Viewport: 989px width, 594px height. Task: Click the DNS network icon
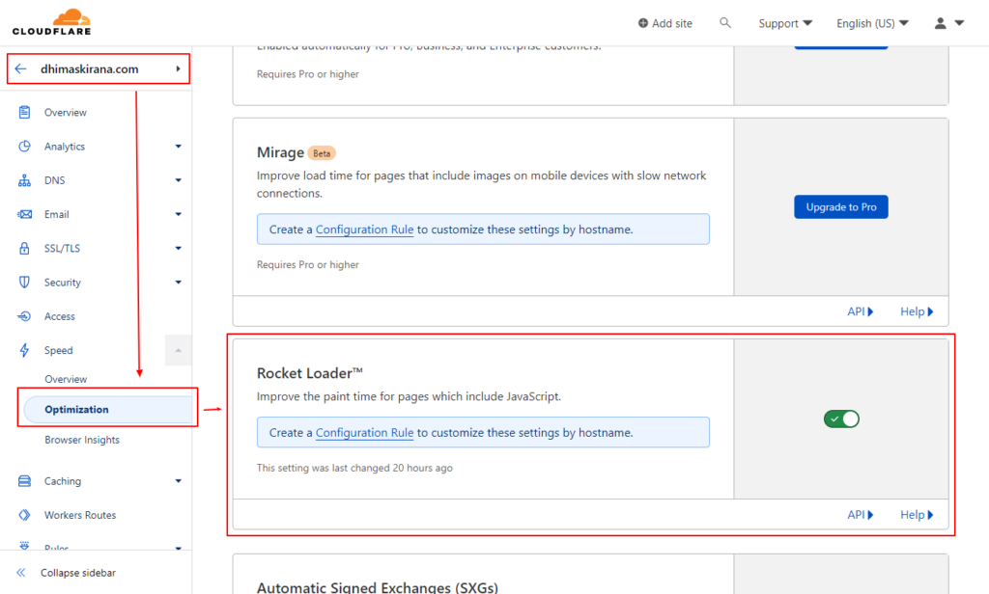24,180
